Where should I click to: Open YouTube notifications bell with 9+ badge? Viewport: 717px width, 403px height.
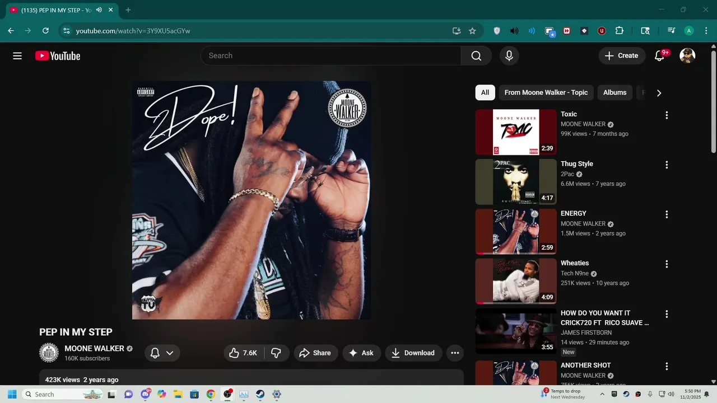(660, 55)
